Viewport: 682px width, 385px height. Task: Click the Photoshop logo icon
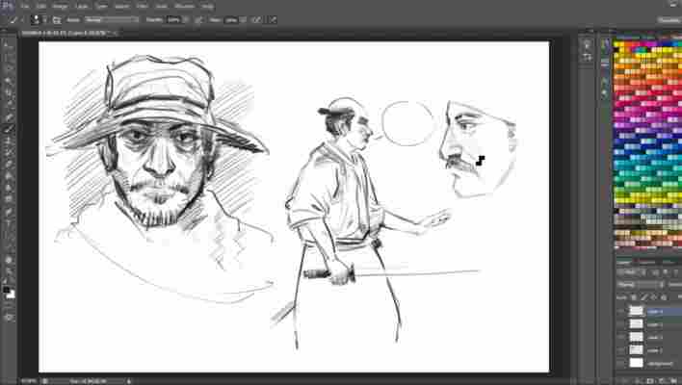pyautogui.click(x=8, y=6)
